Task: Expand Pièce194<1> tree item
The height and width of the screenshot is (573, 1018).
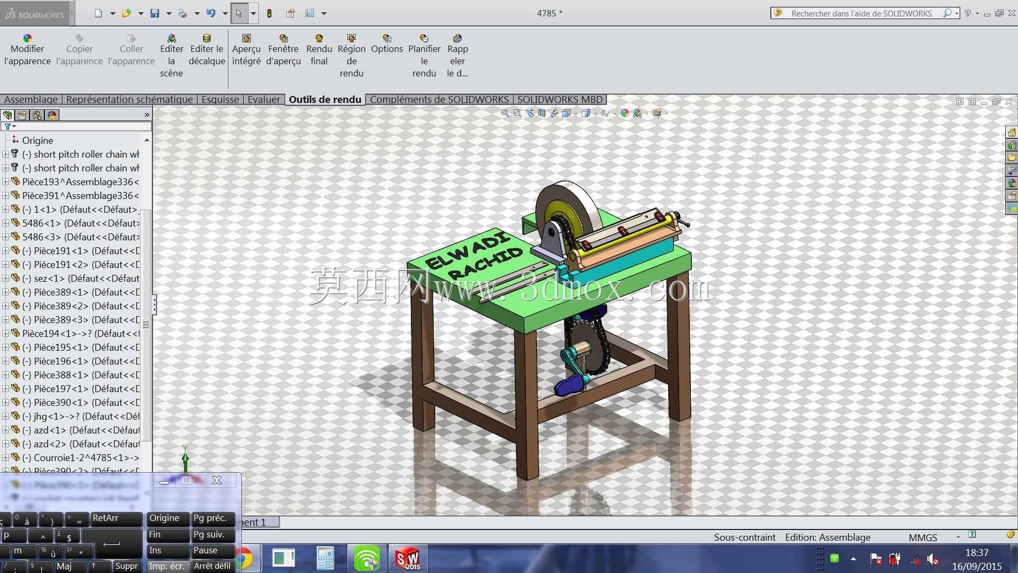Action: coord(5,333)
